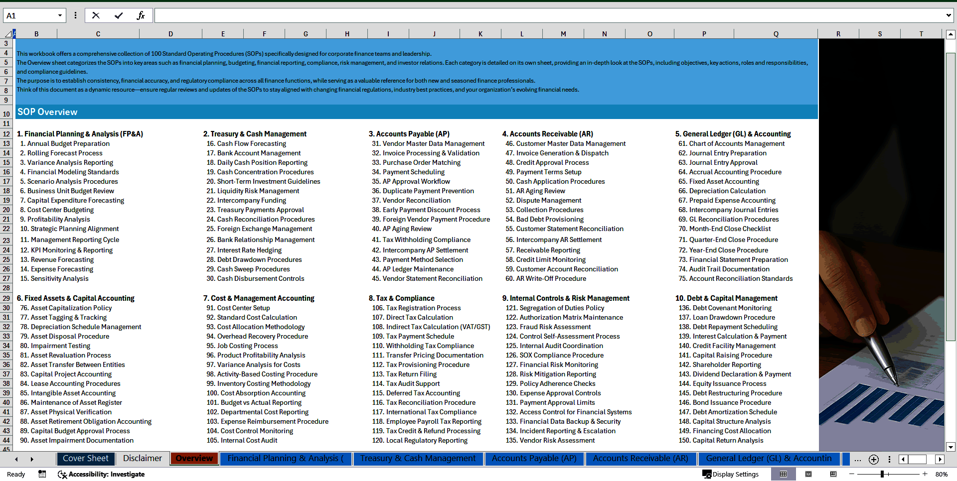The width and height of the screenshot is (957, 481).
Task: Switch to the Disclaimer tab
Action: [142, 459]
